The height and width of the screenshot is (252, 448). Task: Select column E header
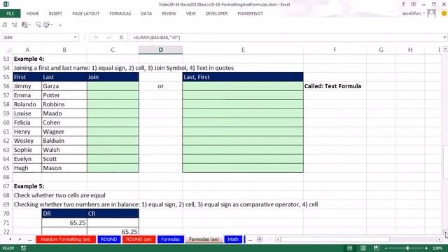click(243, 50)
